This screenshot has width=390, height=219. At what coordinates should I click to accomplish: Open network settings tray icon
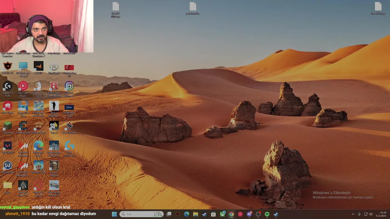pyautogui.click(x=366, y=214)
